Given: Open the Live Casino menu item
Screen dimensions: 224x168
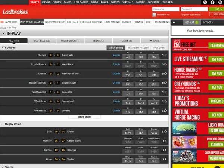Looking at the screenshot, I should click(x=81, y=2).
